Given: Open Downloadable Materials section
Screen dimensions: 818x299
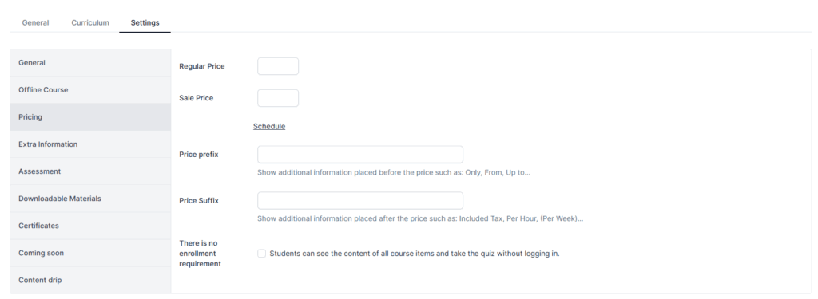Looking at the screenshot, I should coord(90,199).
